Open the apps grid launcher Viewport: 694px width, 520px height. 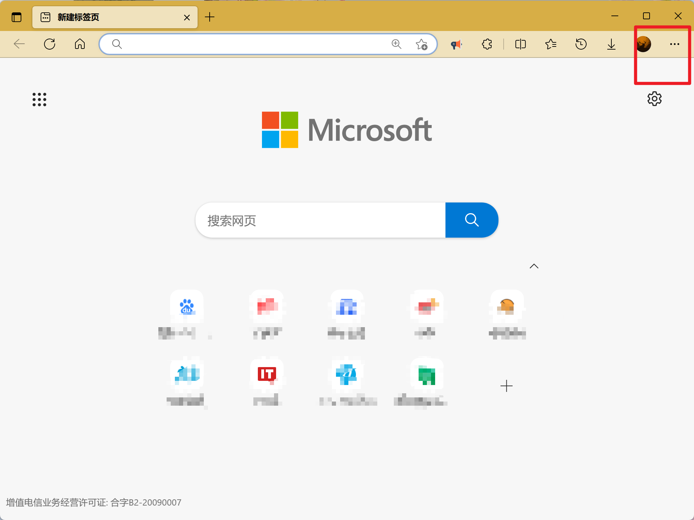pyautogui.click(x=39, y=100)
